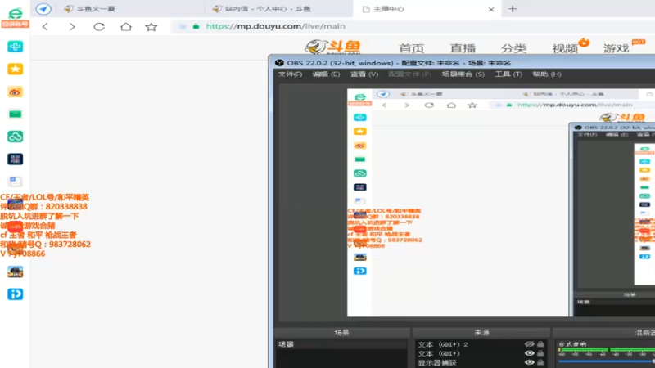This screenshot has height=368, width=655.
Task: Click the 360 browser logo icon
Action: coord(15,12)
